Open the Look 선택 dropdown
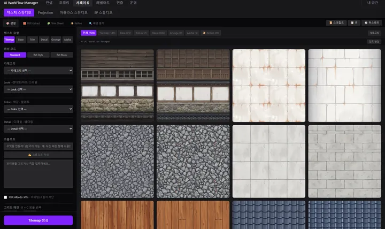The height and width of the screenshot is (229, 385). (38, 89)
